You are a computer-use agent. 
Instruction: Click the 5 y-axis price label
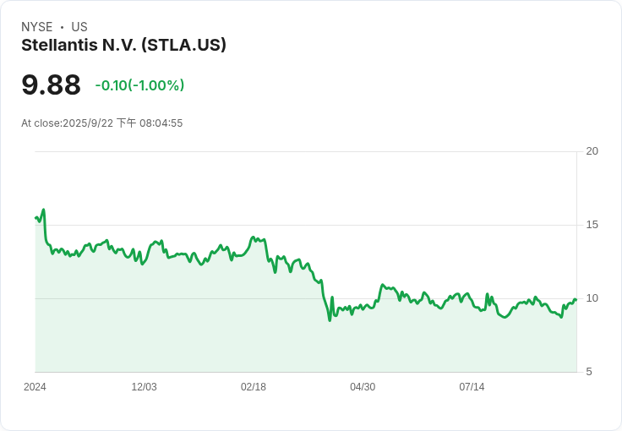click(589, 372)
